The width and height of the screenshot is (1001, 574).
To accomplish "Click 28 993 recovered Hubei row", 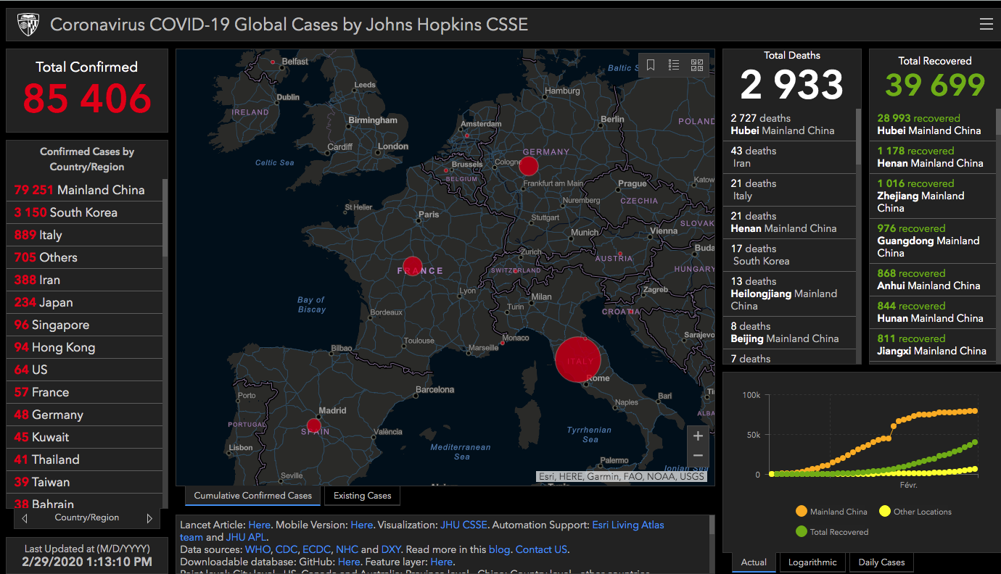I will pyautogui.click(x=932, y=125).
